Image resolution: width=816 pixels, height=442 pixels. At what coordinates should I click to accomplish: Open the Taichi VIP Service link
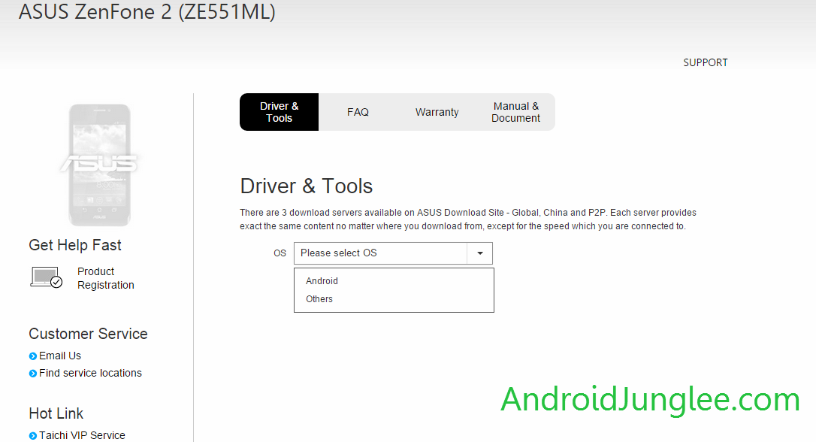[x=82, y=435]
